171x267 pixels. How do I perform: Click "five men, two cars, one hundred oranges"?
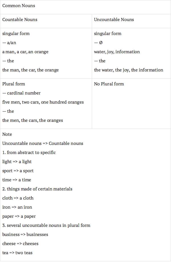43,102
